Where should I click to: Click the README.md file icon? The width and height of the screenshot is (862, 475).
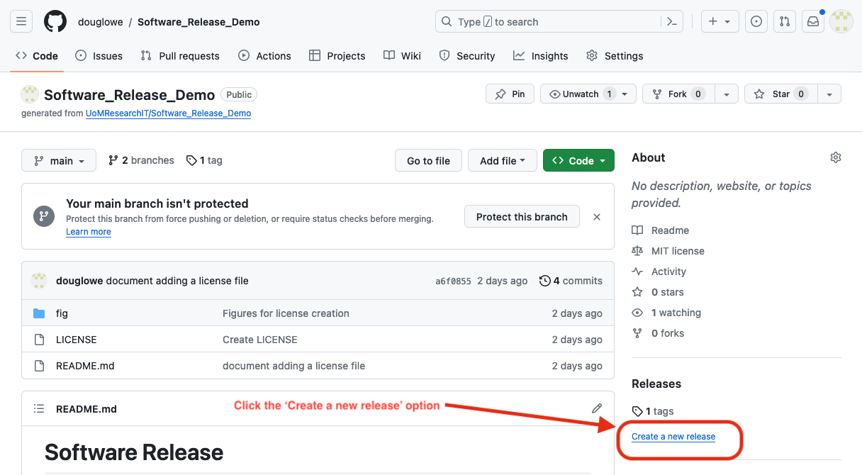point(39,366)
